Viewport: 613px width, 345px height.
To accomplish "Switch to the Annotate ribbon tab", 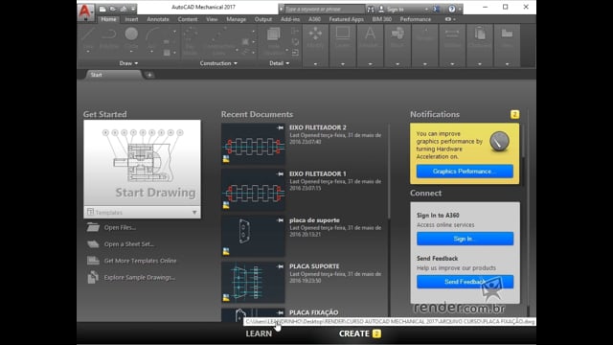I will pos(158,19).
